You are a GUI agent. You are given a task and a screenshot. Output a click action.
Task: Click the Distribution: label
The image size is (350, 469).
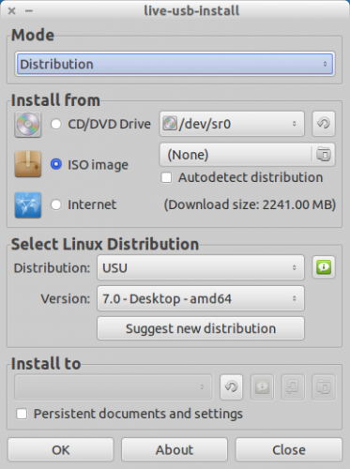52,268
